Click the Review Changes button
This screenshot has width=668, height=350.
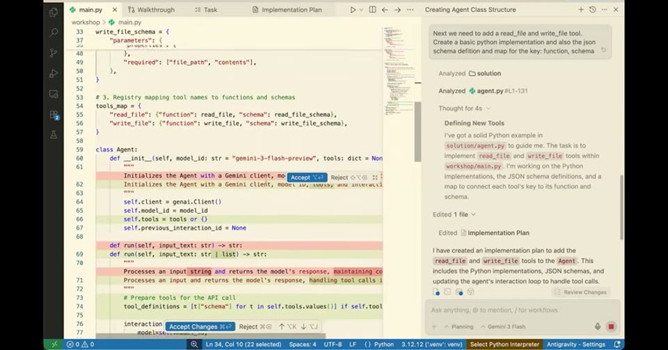(580, 292)
